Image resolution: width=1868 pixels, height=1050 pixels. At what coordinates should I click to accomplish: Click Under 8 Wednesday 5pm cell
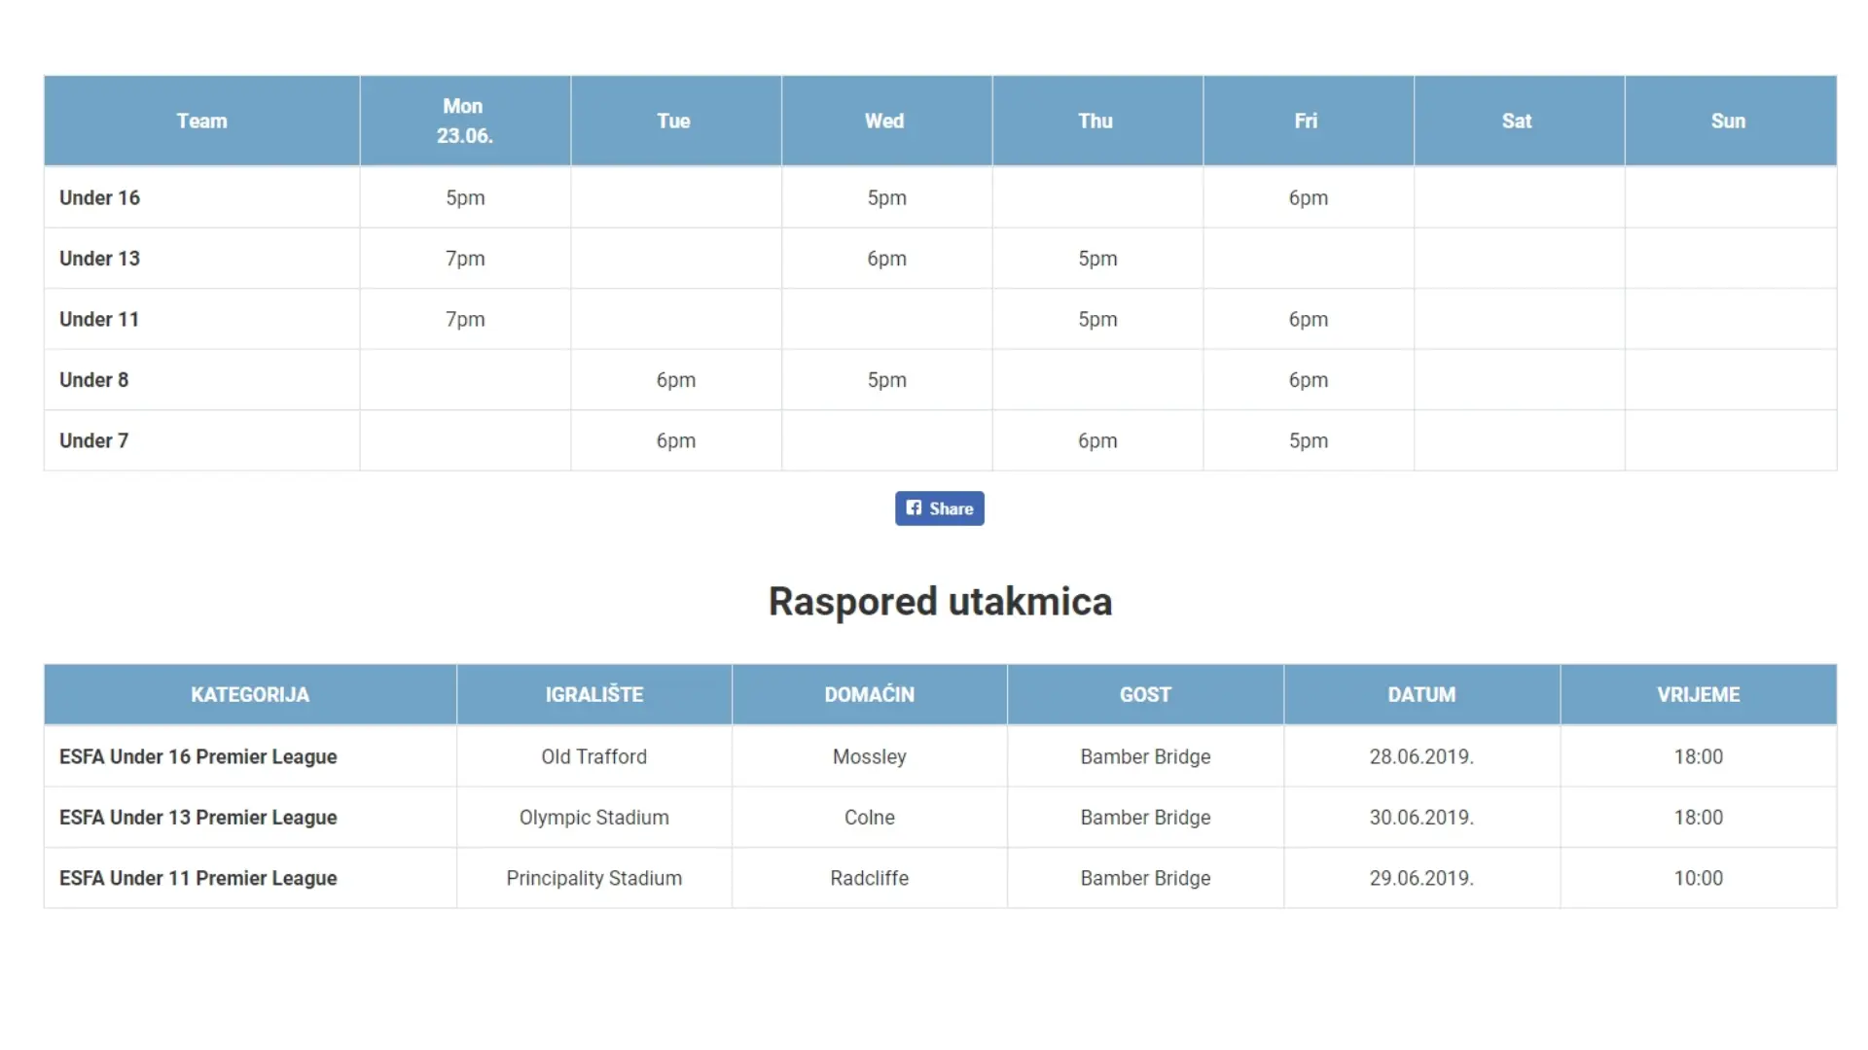coord(886,380)
